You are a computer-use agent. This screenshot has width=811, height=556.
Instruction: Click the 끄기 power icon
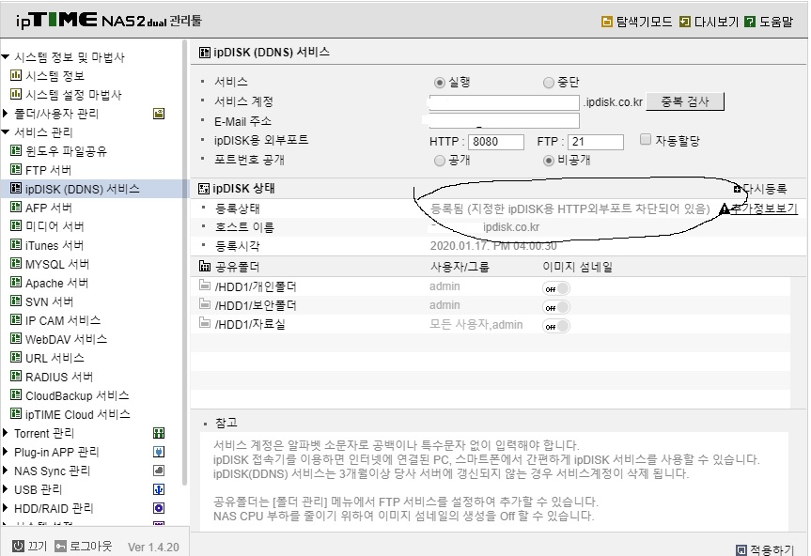(x=18, y=547)
